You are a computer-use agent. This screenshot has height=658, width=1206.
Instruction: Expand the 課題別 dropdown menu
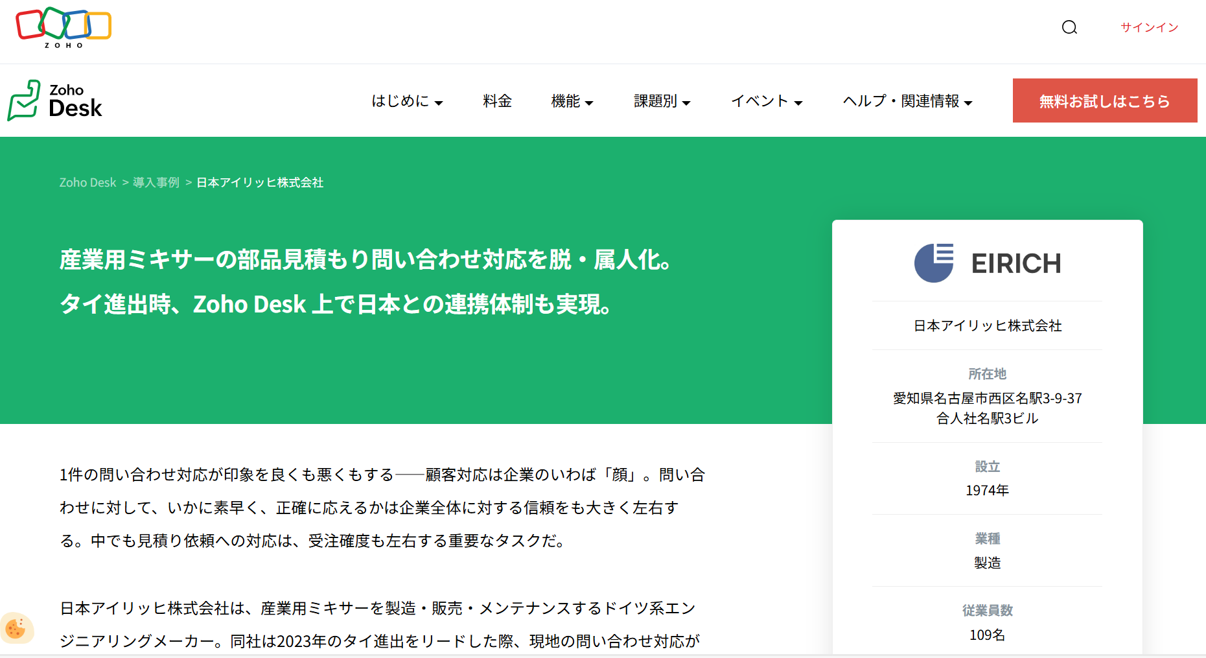coord(662,101)
